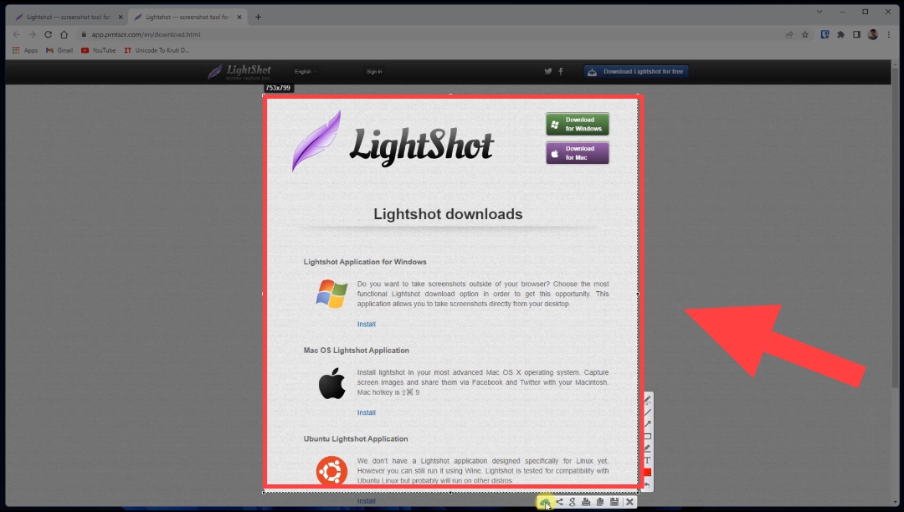Open a new browser tab
The height and width of the screenshot is (512, 904).
click(x=259, y=18)
